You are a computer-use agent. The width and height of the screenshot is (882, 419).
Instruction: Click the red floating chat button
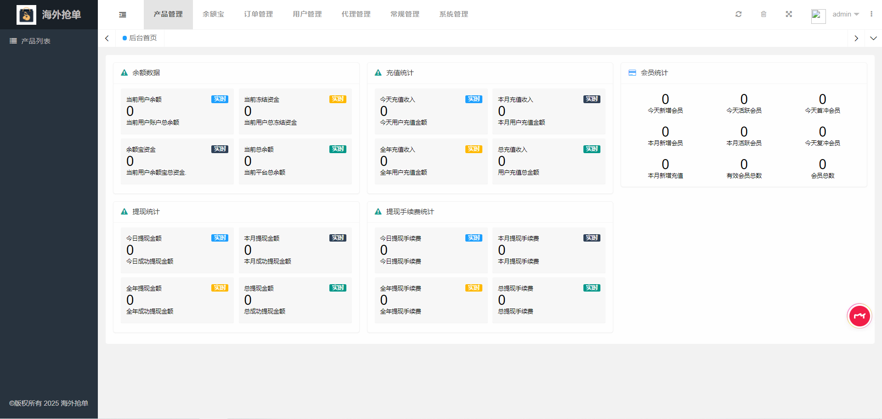pos(859,316)
